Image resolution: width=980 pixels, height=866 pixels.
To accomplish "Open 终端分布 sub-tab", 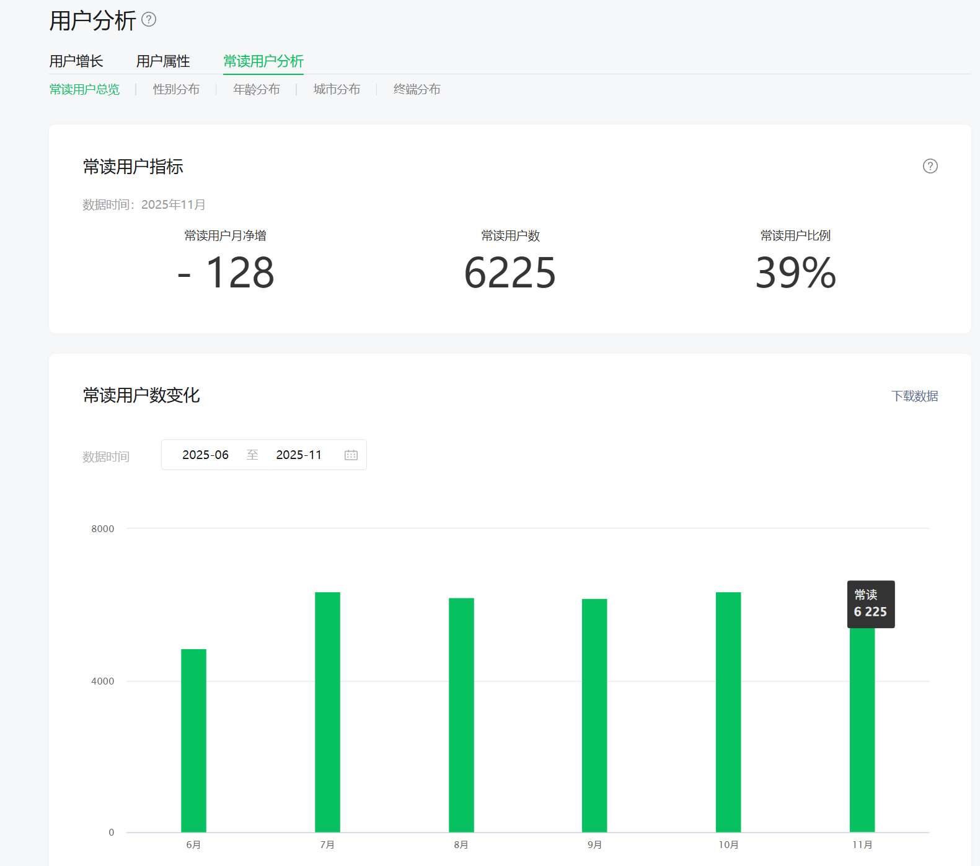I will (417, 89).
